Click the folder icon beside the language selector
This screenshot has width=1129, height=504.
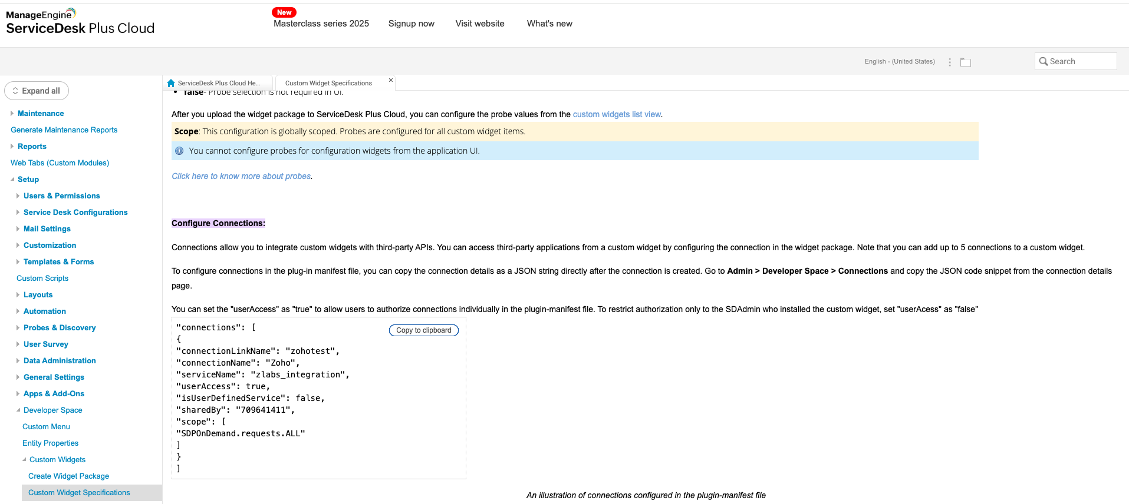click(965, 62)
